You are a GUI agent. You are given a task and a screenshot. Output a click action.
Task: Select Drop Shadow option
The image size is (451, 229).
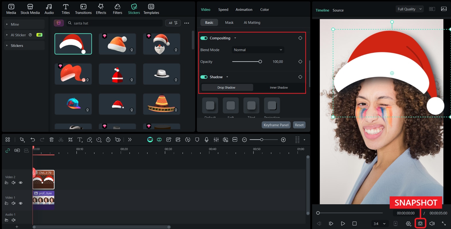click(x=227, y=88)
